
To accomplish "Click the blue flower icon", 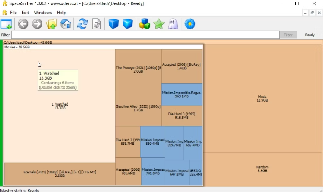I will click(x=190, y=24).
